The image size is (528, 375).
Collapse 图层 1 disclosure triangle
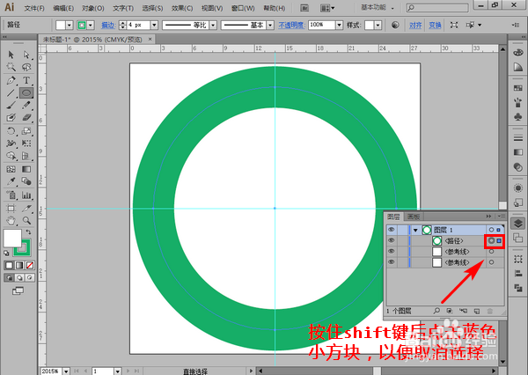pos(415,230)
